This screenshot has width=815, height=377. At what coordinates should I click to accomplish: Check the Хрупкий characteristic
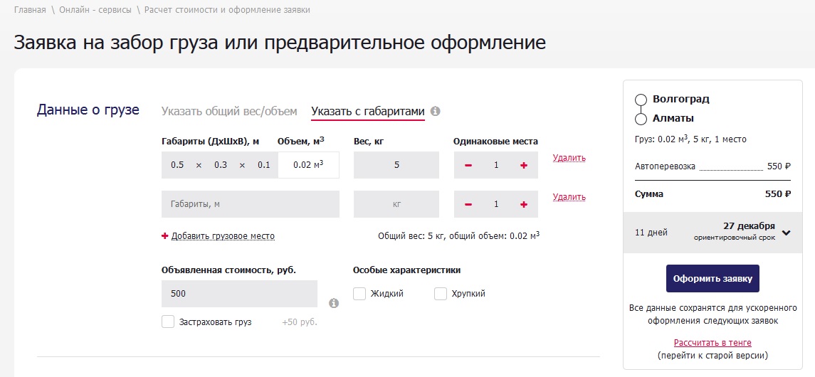[441, 294]
